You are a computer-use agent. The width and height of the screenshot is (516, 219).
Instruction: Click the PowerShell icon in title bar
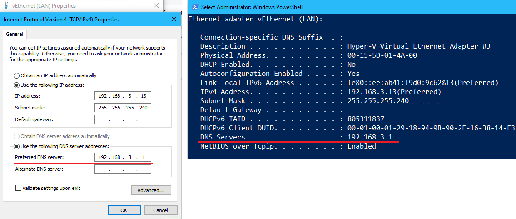195,7
